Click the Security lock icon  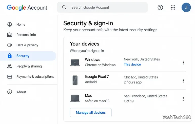tap(10, 56)
